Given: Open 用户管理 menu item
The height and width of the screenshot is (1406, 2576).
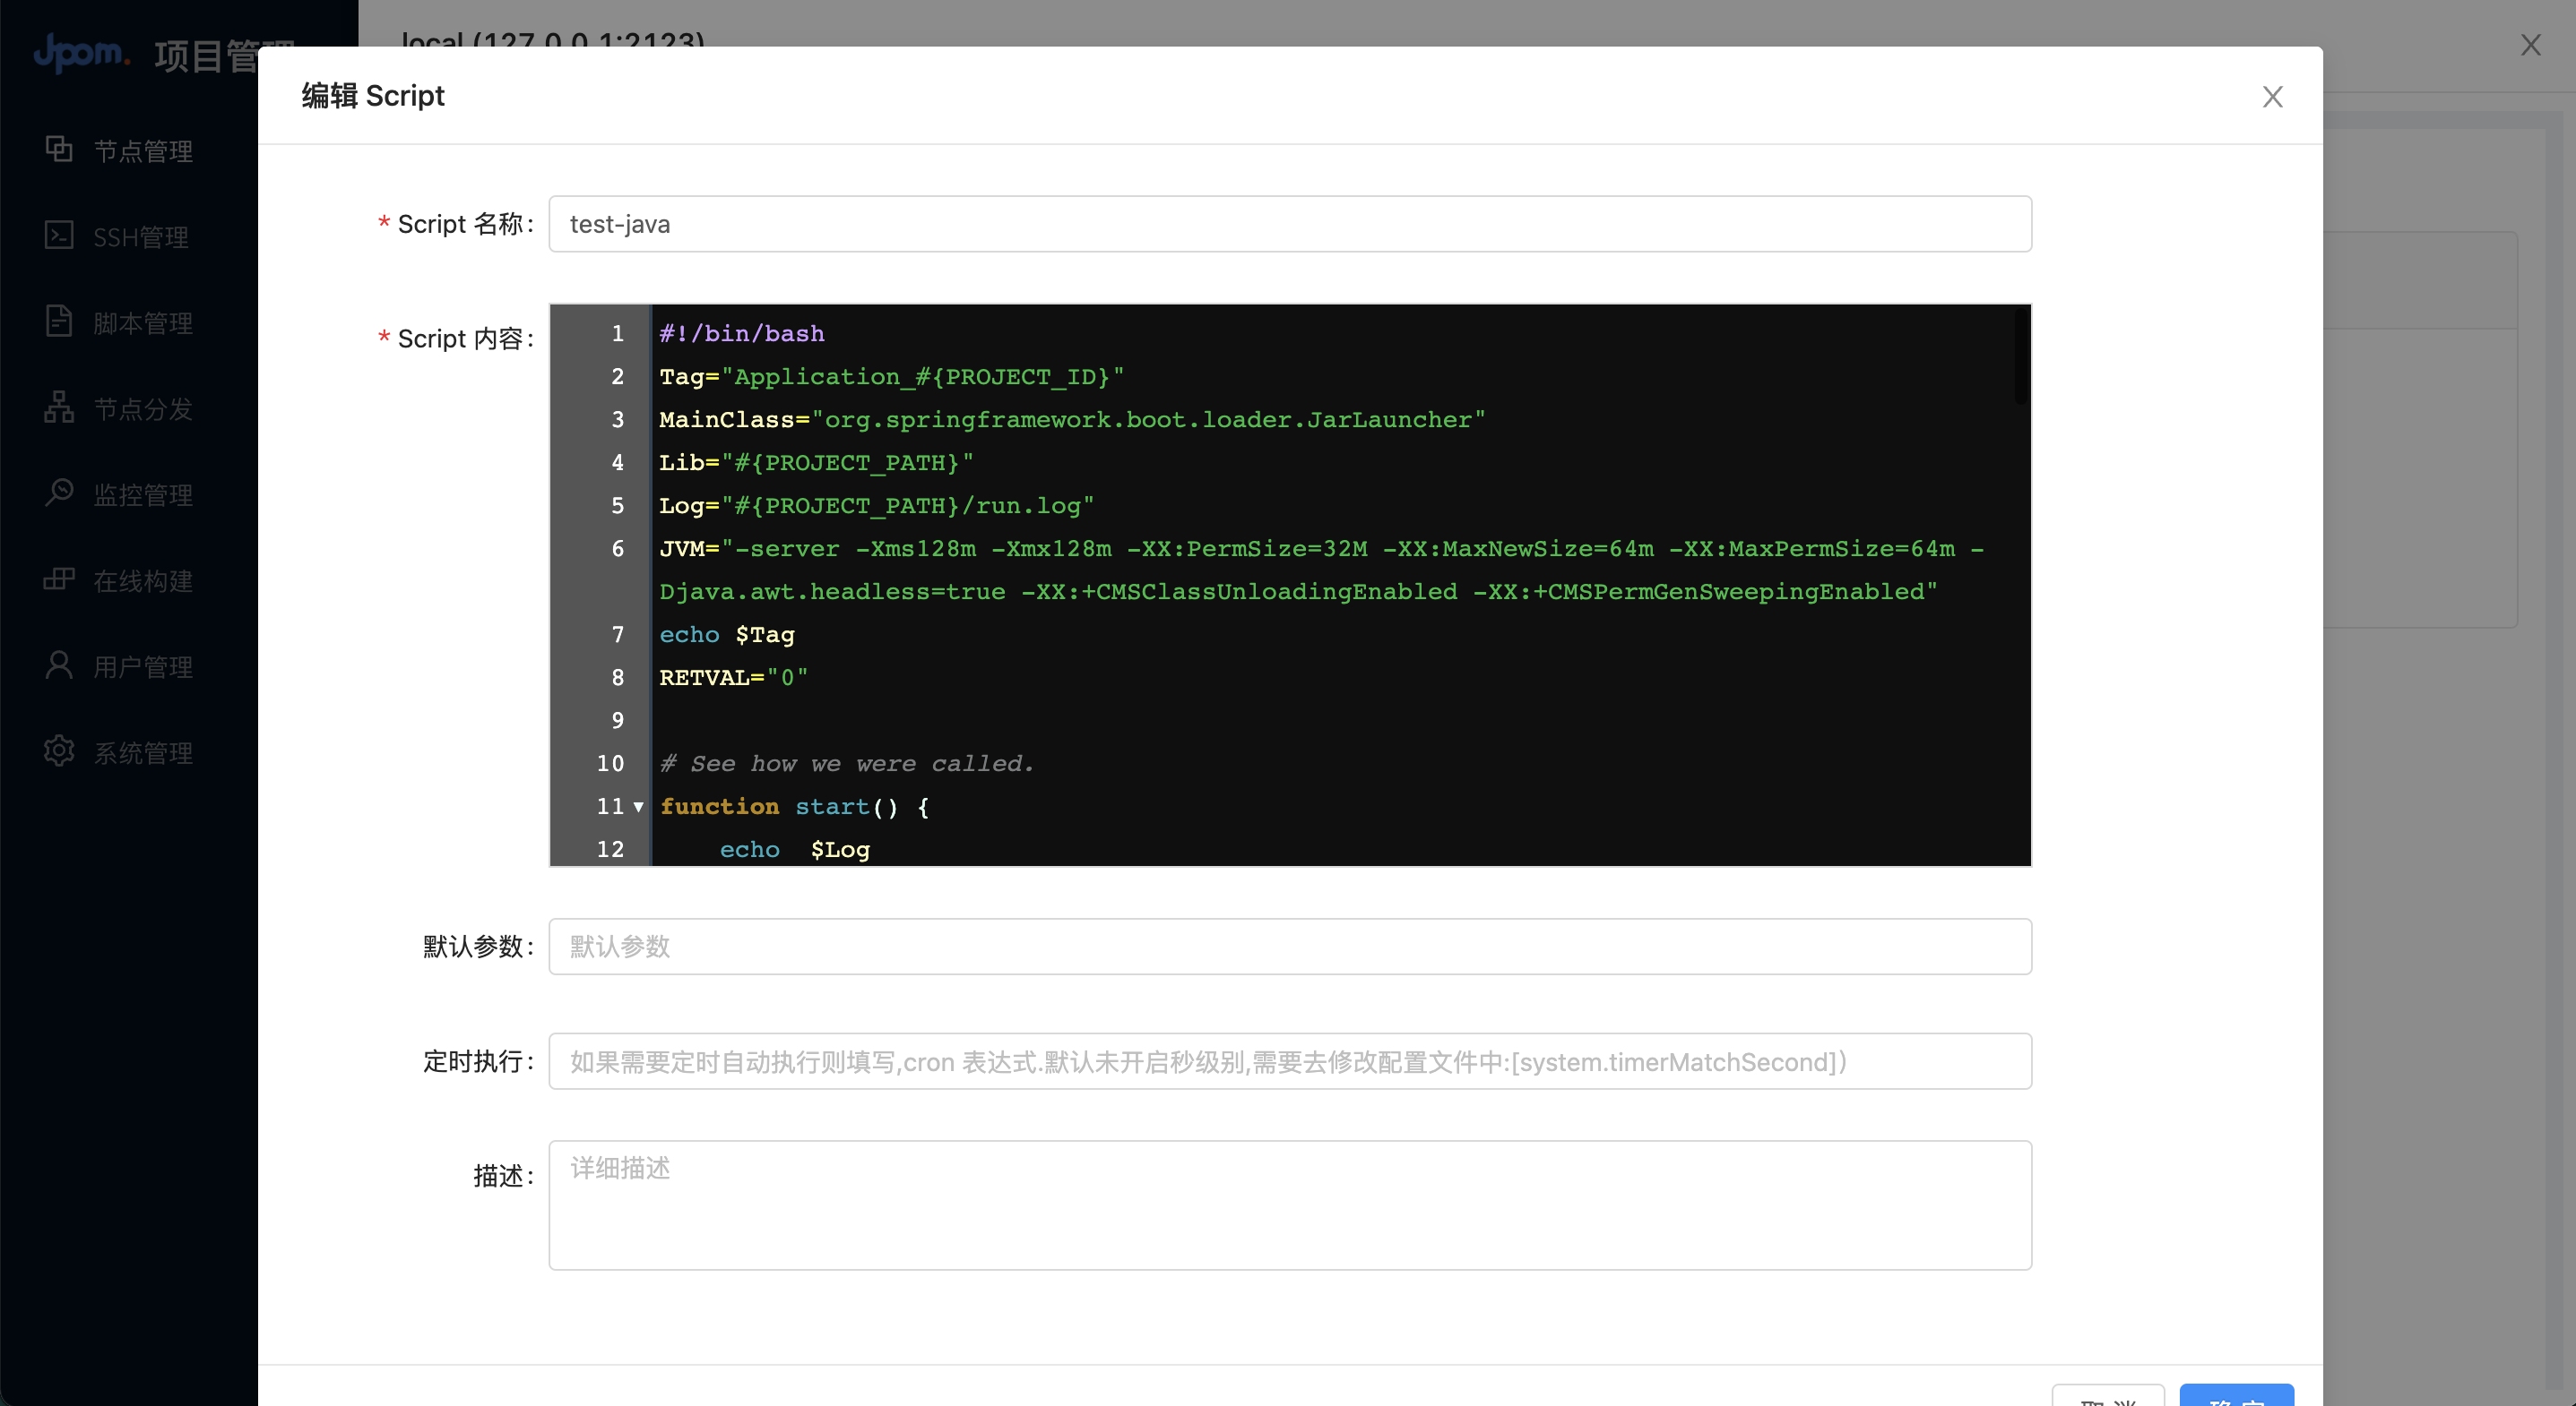Looking at the screenshot, I should tap(129, 665).
